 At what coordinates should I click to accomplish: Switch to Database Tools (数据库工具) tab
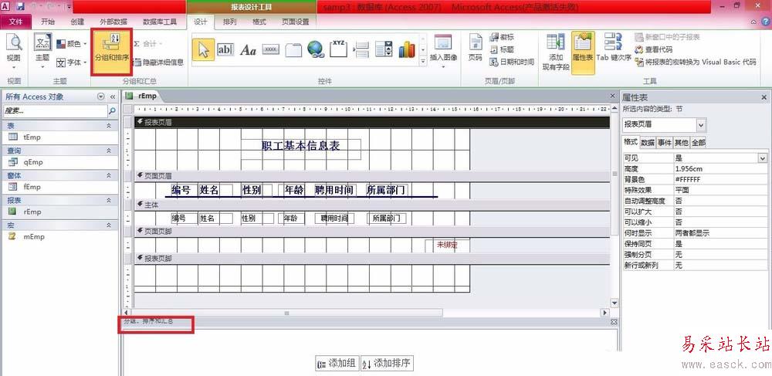160,22
